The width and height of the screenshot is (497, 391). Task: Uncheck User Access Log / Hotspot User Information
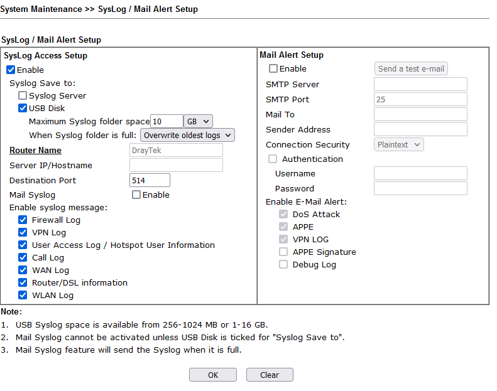click(x=23, y=245)
